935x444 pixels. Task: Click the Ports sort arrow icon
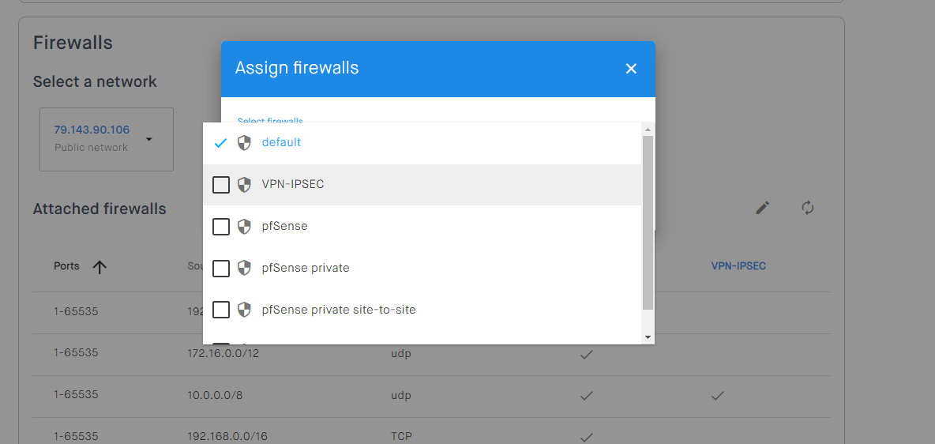(x=100, y=267)
